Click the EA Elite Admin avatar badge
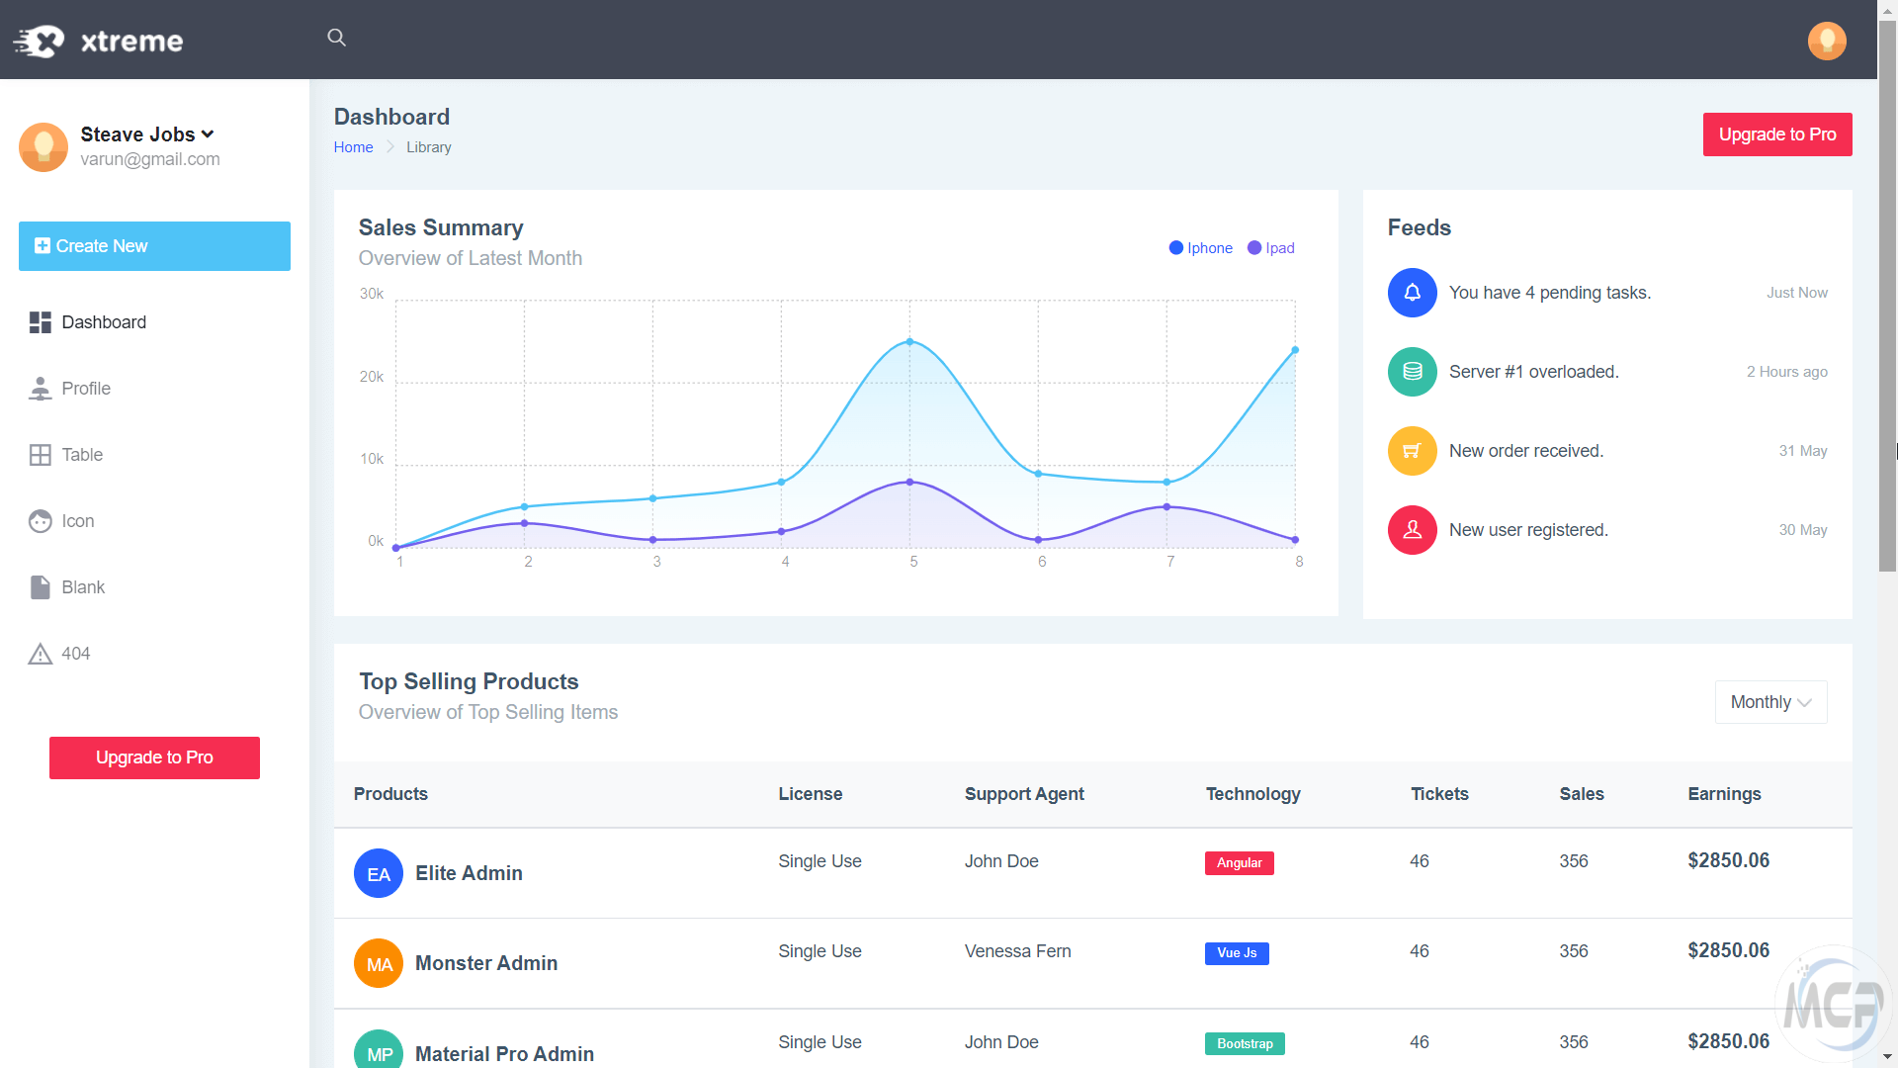The width and height of the screenshot is (1898, 1068). (x=378, y=874)
